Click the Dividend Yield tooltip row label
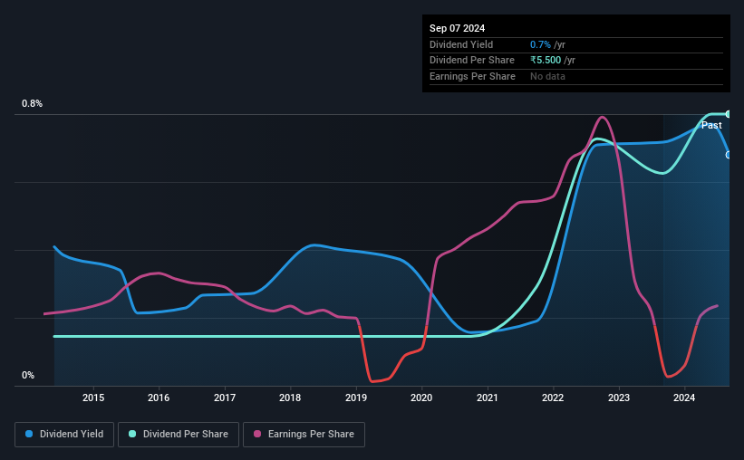The image size is (744, 460). click(x=461, y=44)
